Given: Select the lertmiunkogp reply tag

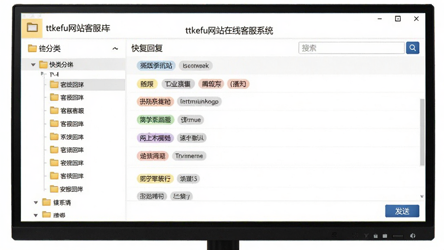Looking at the screenshot, I should [199, 102].
